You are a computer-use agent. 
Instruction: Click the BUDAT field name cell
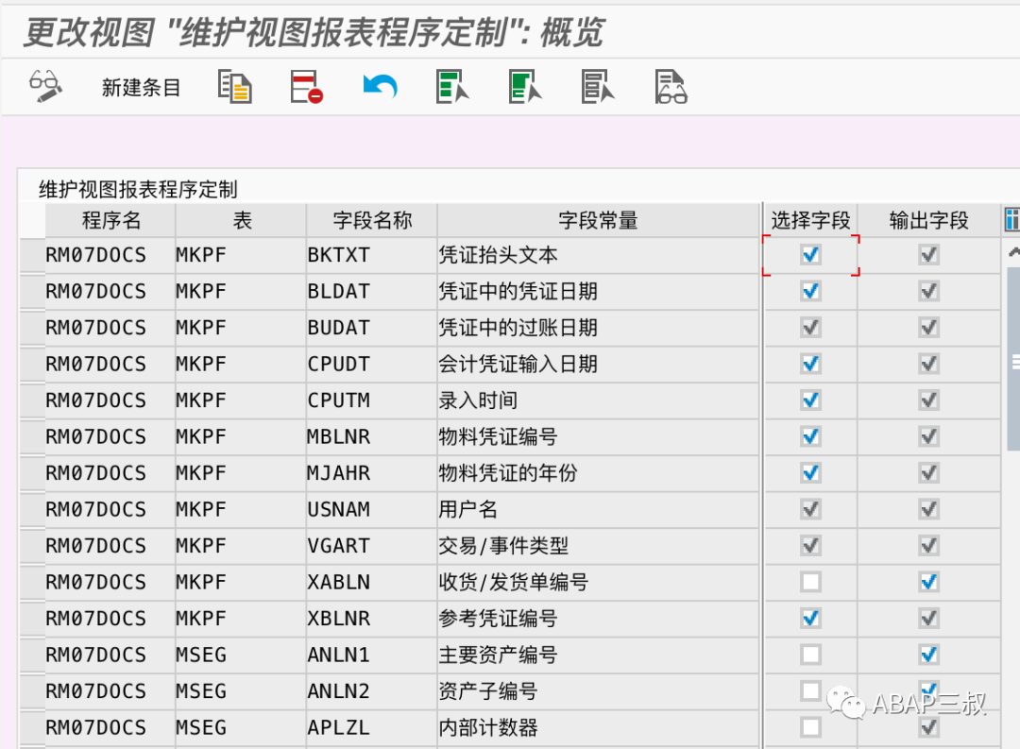click(x=372, y=328)
